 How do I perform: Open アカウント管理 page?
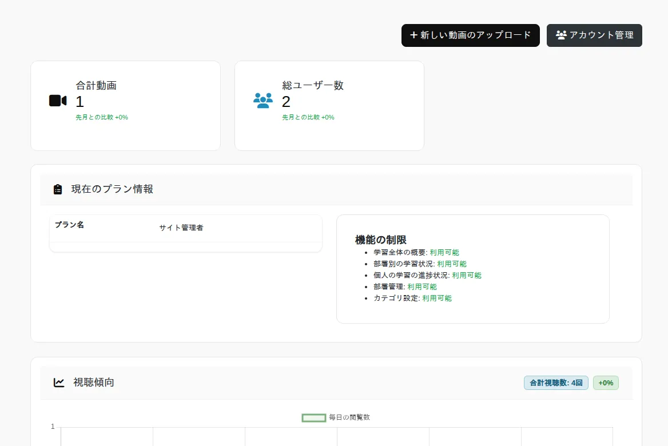click(594, 35)
